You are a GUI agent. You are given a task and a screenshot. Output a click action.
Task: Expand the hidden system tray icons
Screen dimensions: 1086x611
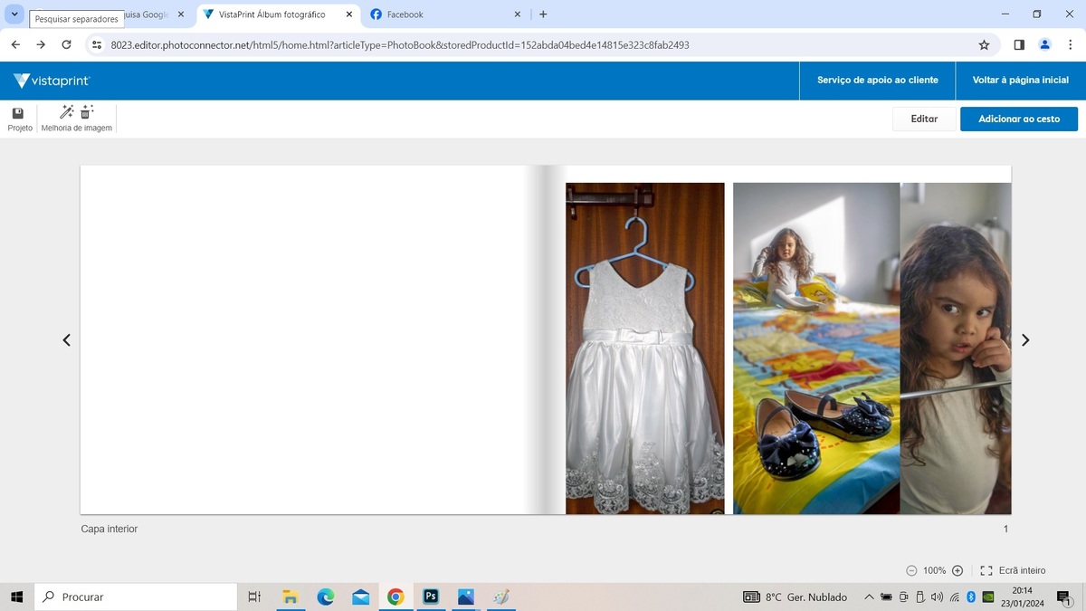pyautogui.click(x=869, y=597)
